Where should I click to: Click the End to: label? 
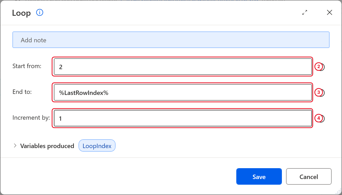(22, 92)
